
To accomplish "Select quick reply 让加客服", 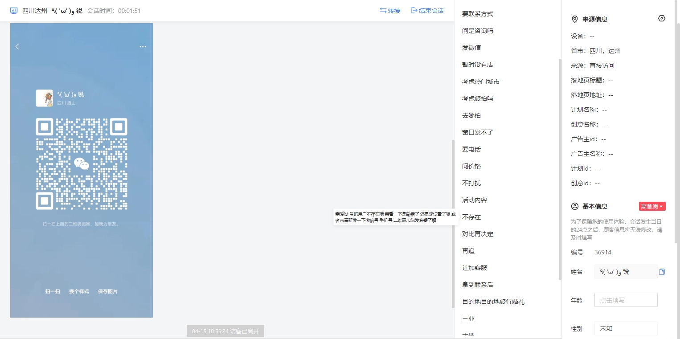I will coord(475,268).
